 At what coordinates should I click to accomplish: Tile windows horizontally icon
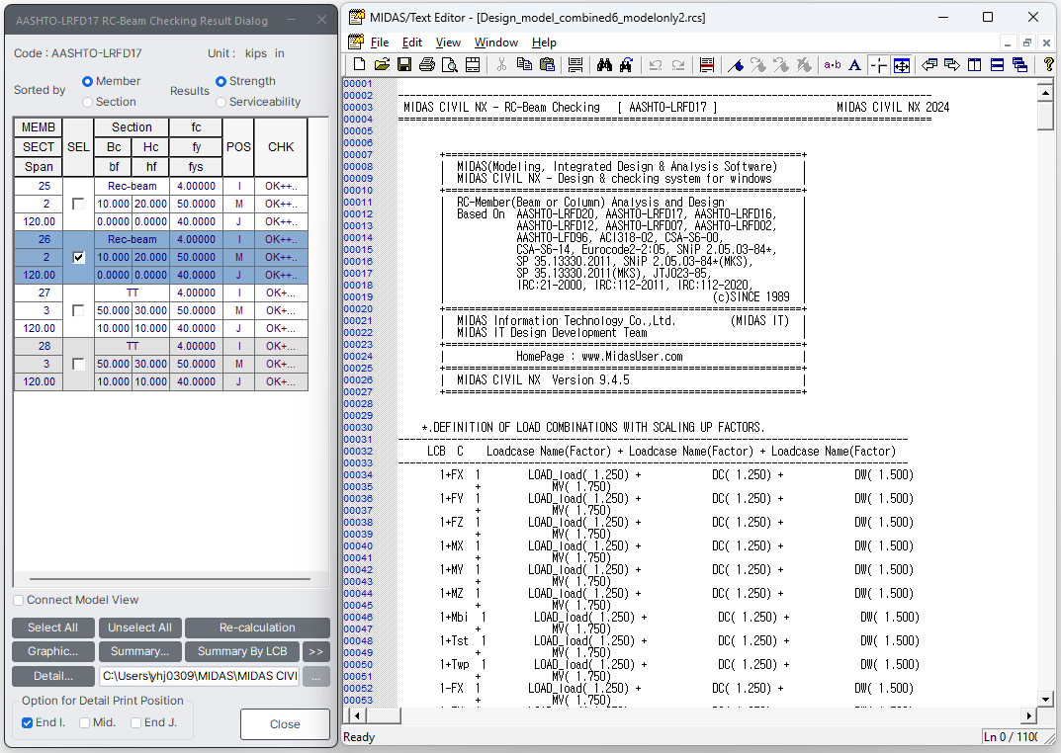click(x=997, y=65)
